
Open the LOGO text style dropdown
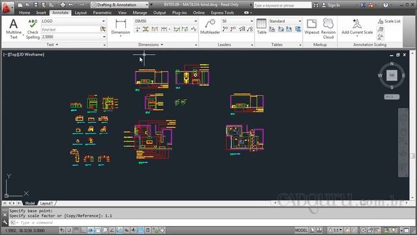[x=74, y=21]
